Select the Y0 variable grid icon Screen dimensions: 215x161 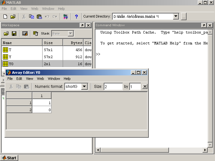5,64
